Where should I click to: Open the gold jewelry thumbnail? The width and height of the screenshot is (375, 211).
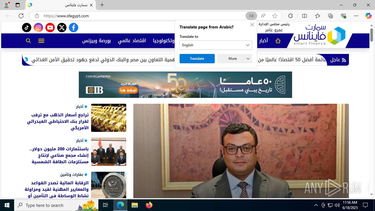(109, 118)
